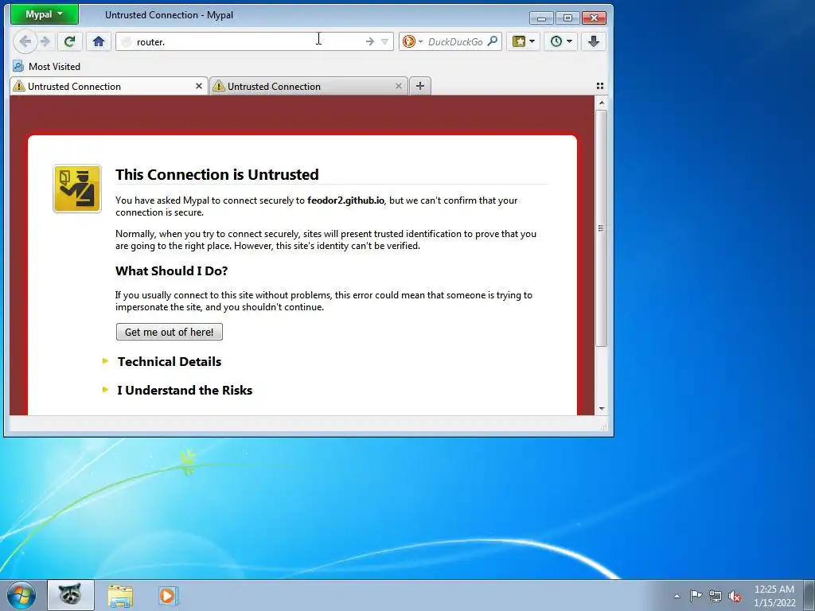Reload the current page
Image resolution: width=815 pixels, height=611 pixels.
(69, 41)
